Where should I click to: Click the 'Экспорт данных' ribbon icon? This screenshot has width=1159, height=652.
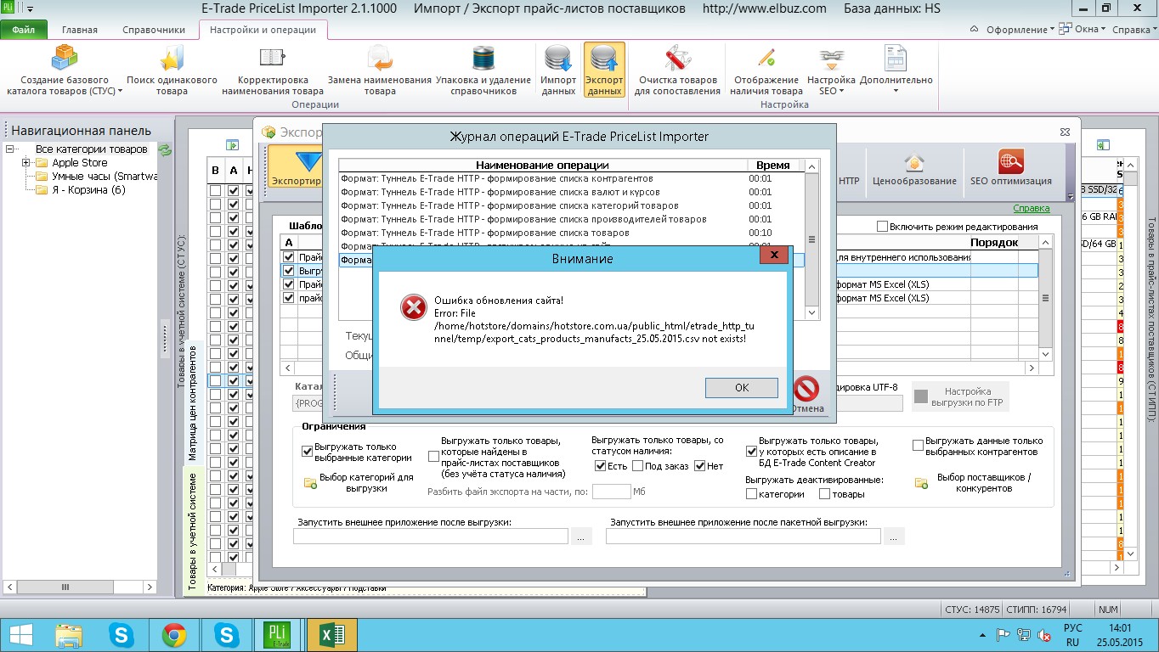pos(604,58)
